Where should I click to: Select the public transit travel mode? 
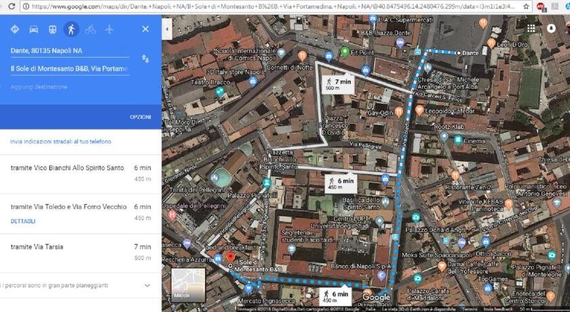52,29
